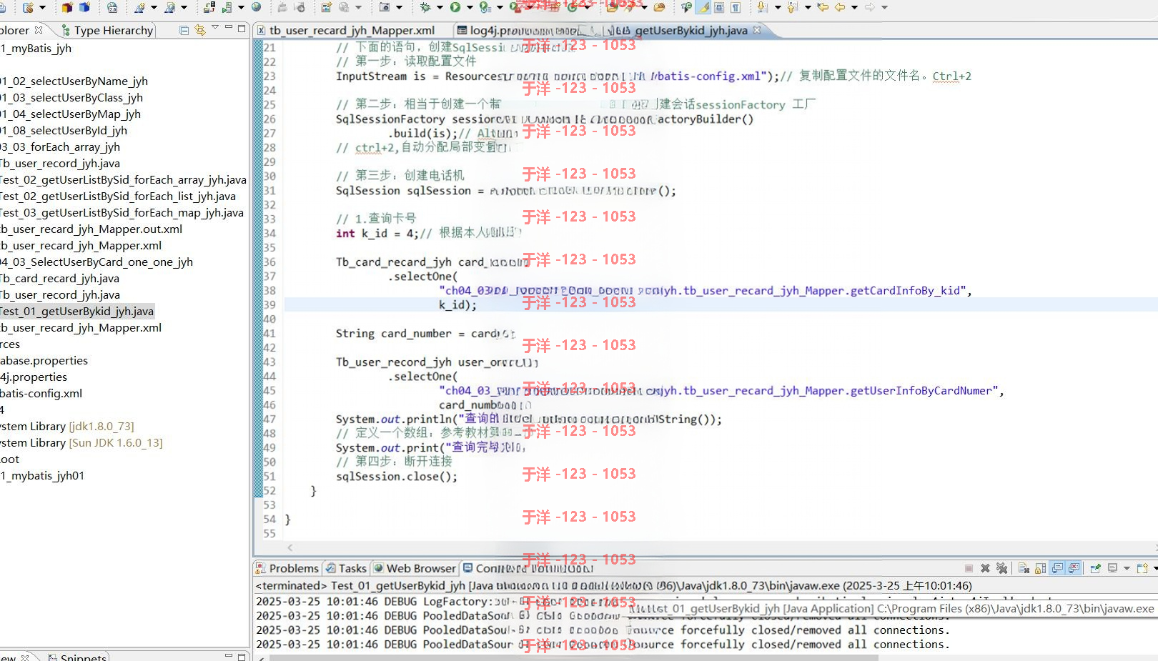Toggle Mark Occurrences highlighter icon
Viewport: 1158px width, 661px height.
(704, 7)
